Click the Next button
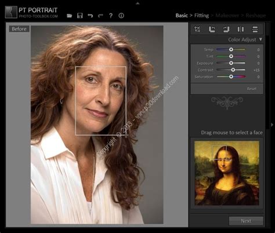The width and height of the screenshot is (275, 233). (246, 221)
